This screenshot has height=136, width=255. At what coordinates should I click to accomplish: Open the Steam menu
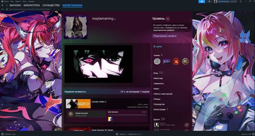(x=6, y=1)
